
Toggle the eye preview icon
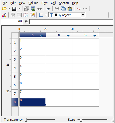coord(48,9)
